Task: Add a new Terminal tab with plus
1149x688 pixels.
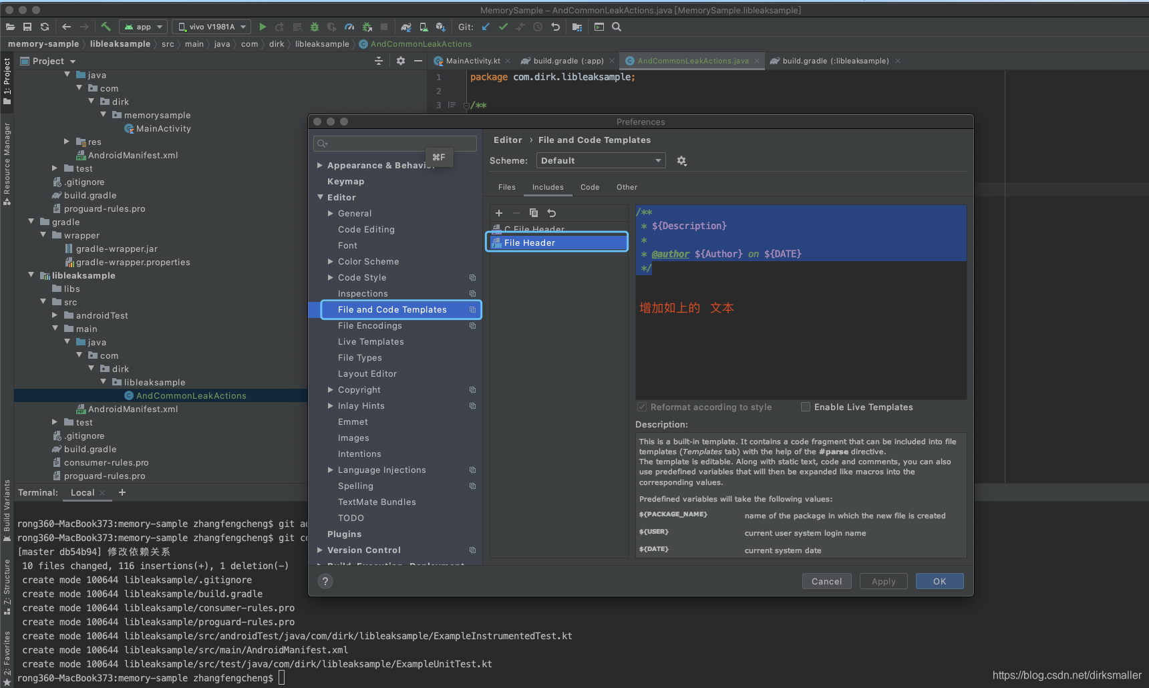Action: (122, 492)
